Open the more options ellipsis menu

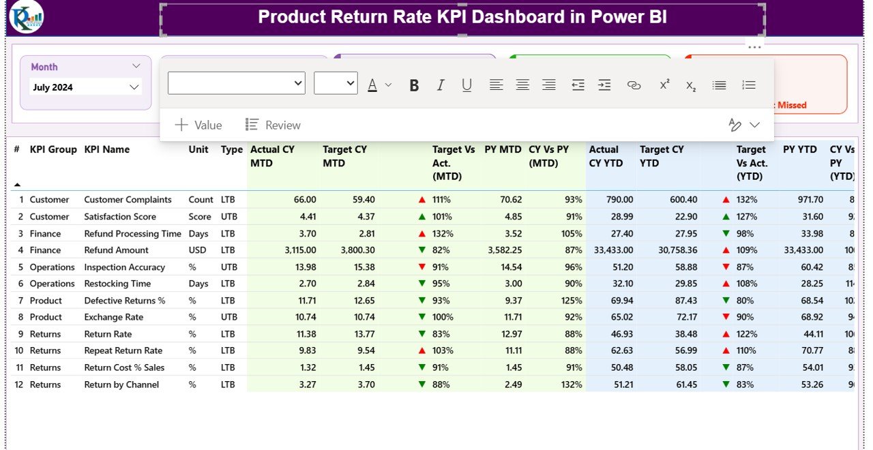(x=754, y=46)
